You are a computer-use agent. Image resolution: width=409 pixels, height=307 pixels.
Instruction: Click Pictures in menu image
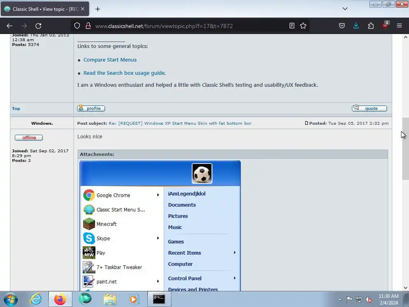tap(178, 216)
